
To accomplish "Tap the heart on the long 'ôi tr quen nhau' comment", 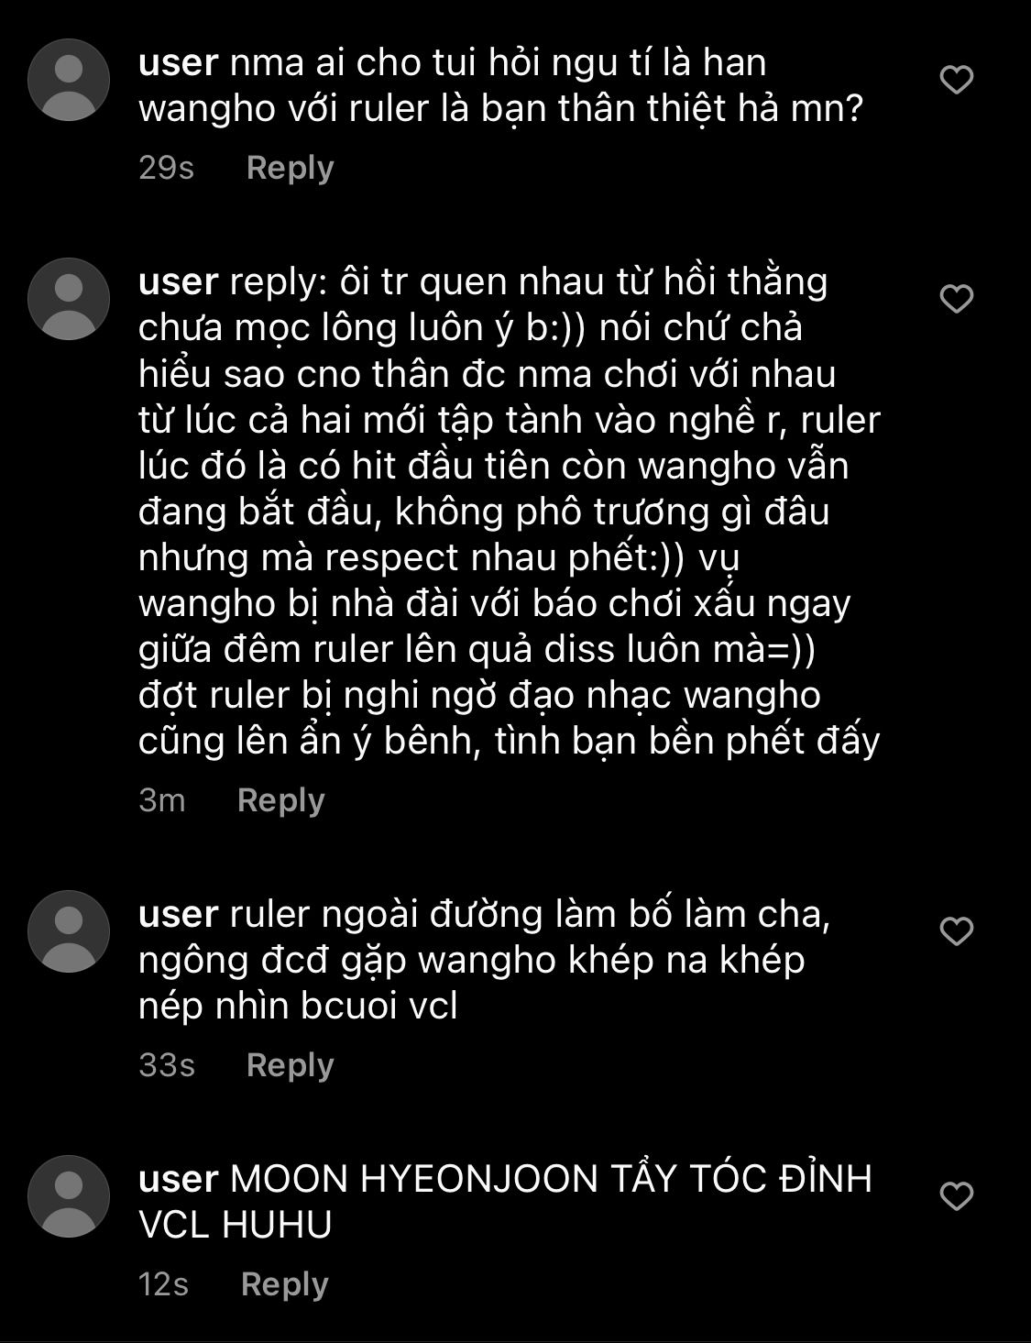I will (x=957, y=299).
